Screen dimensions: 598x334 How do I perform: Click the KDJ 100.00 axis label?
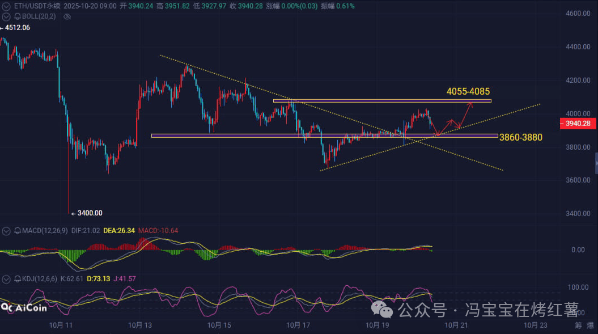tap(578, 287)
